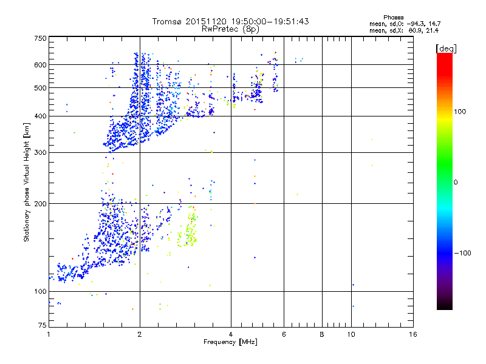Viewport: 486px width, 364px height.
Task: Click x-axis tick label '16'
Action: 413,334
